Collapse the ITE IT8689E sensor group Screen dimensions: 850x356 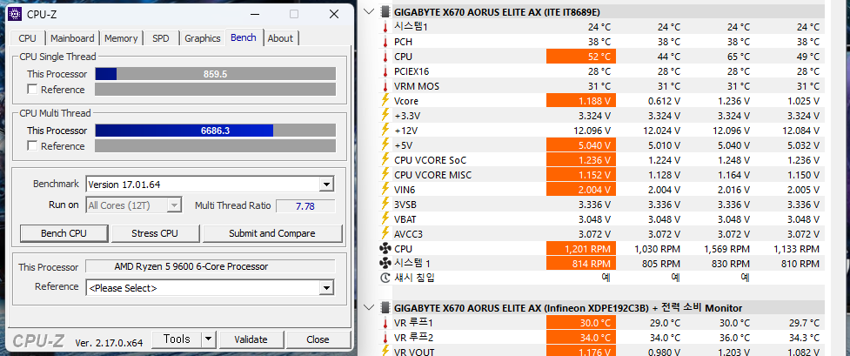(370, 12)
